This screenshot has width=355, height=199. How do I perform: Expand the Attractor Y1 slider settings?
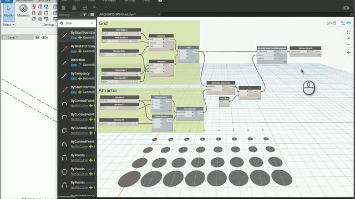[102, 108]
